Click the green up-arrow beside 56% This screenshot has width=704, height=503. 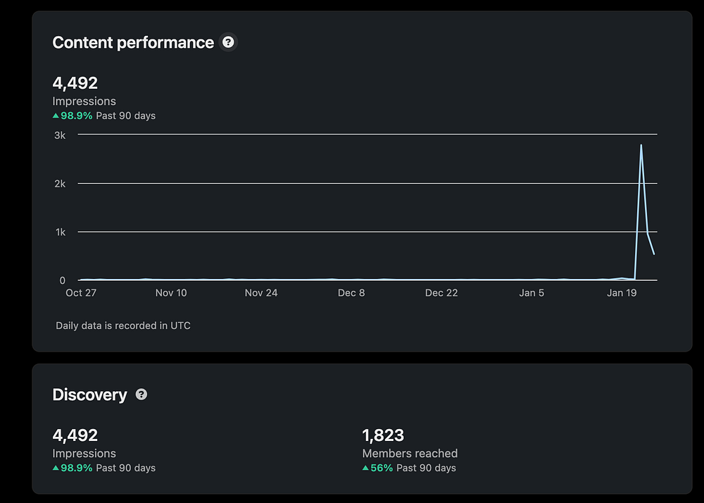click(x=365, y=468)
